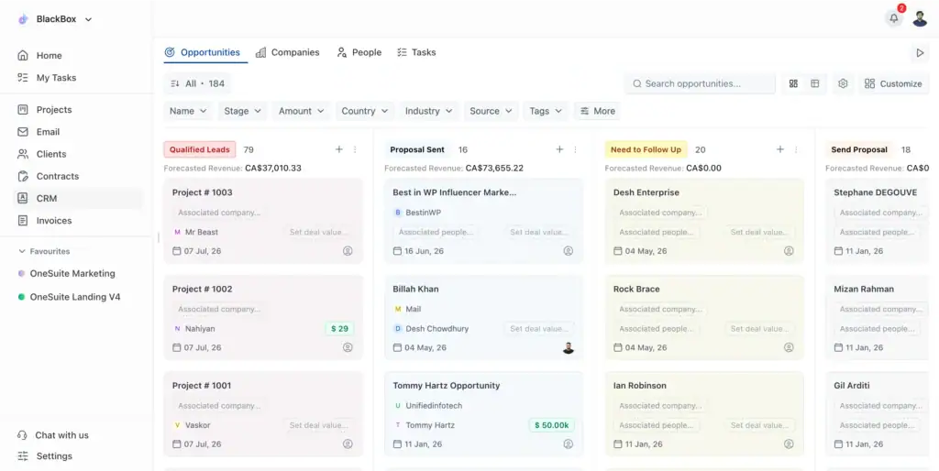
Task: Open the BlackBox workspace switcher
Action: coord(55,19)
